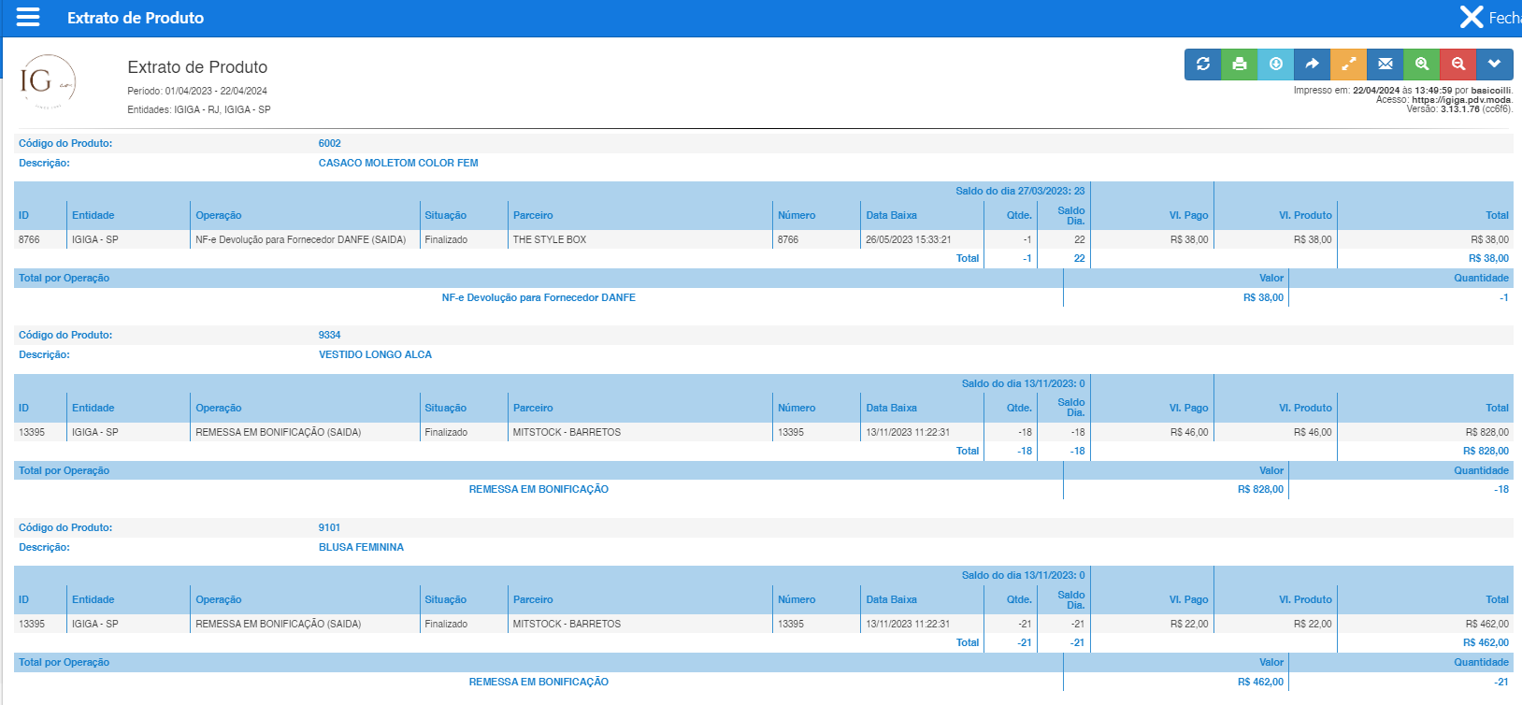Click the share arrow icon
1522x705 pixels.
pyautogui.click(x=1313, y=65)
